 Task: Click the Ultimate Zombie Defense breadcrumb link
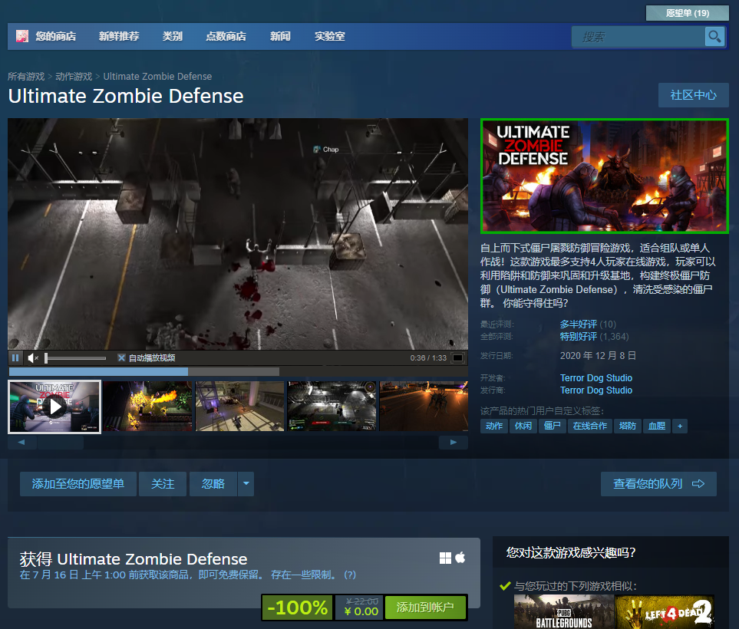click(x=157, y=77)
